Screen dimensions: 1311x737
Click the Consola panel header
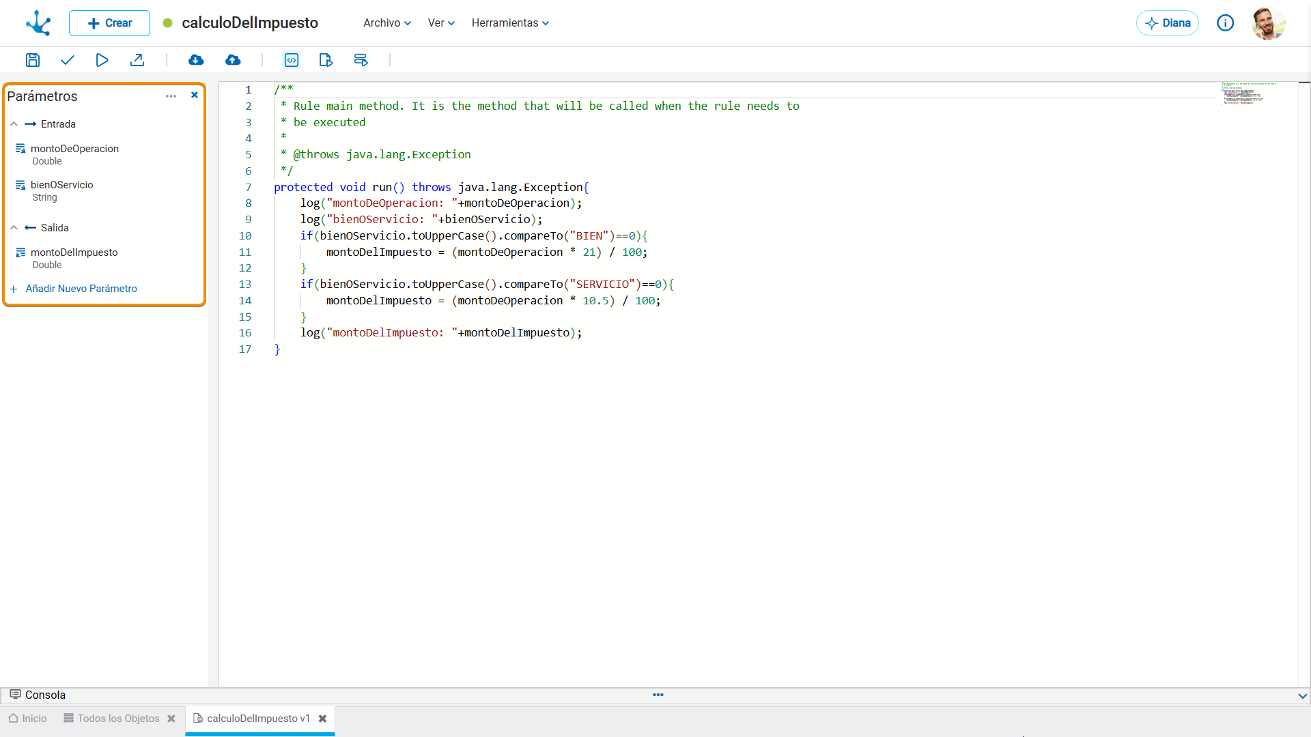(x=38, y=695)
